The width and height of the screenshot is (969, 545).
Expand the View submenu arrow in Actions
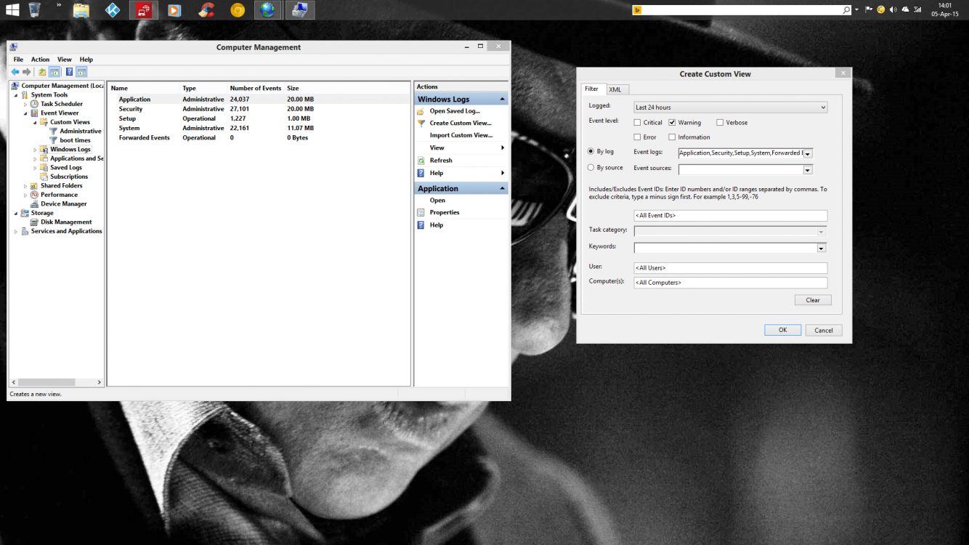(x=502, y=148)
